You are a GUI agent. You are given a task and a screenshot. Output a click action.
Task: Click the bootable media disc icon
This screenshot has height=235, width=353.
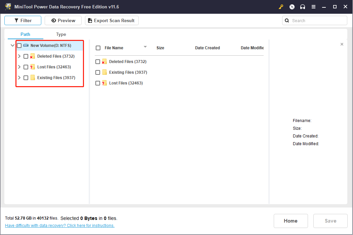coord(292,7)
